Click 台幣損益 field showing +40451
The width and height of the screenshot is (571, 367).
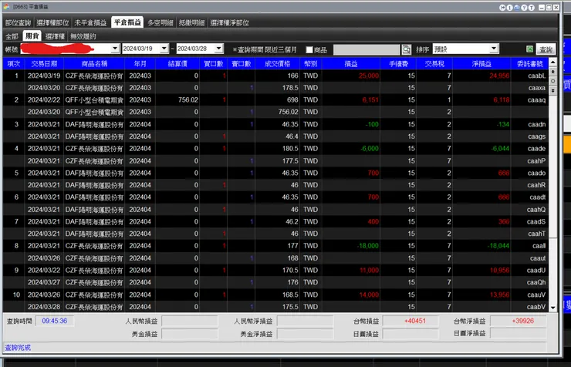tap(411, 321)
